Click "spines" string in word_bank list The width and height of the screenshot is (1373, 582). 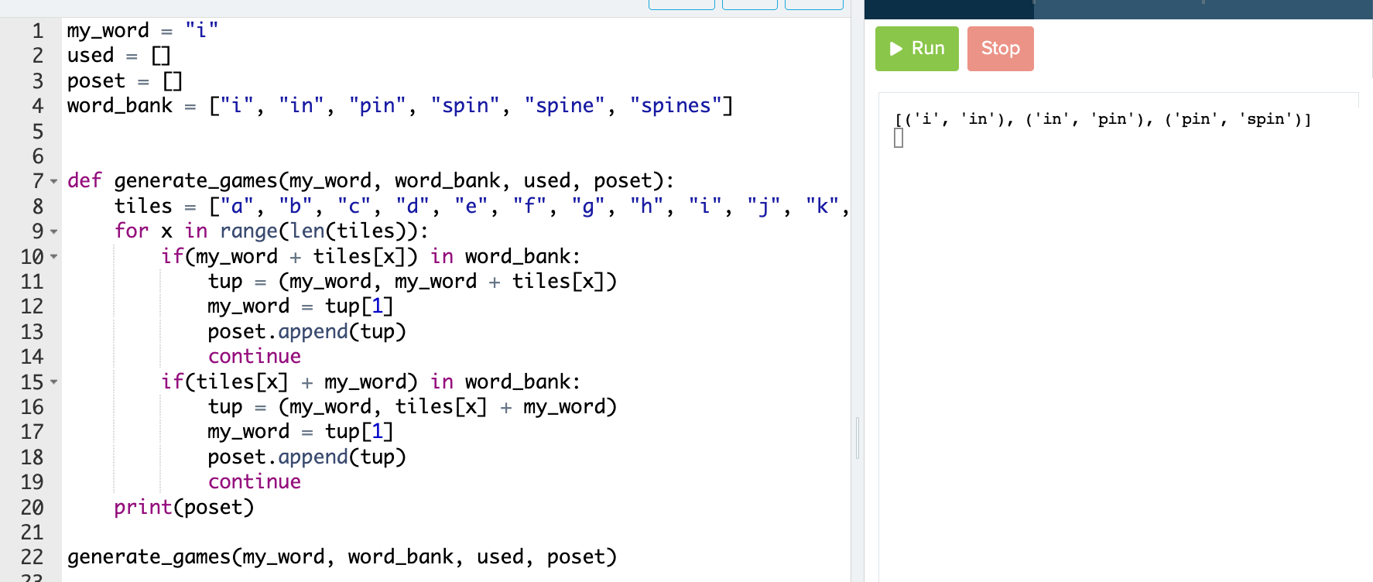(676, 106)
